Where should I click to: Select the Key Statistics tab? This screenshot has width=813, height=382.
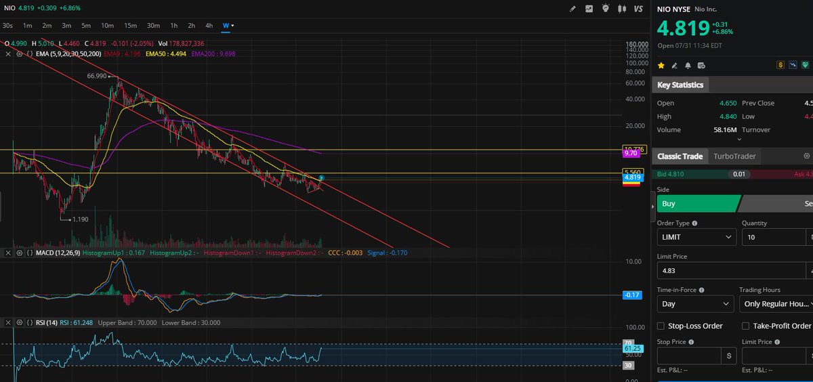click(x=681, y=85)
